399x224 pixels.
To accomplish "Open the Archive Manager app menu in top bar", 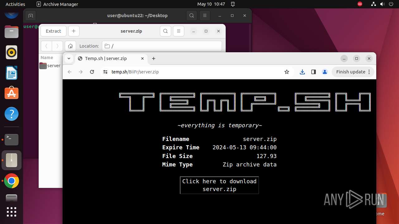I will pyautogui.click(x=57, y=4).
